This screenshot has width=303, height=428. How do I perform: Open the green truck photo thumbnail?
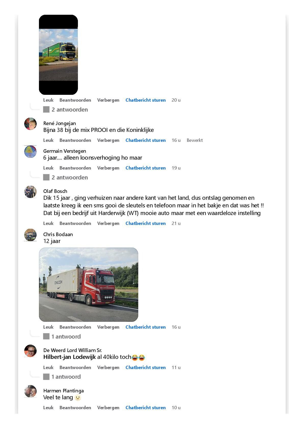click(58, 55)
